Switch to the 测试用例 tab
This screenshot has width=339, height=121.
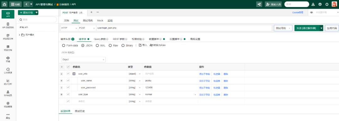tap(88, 20)
